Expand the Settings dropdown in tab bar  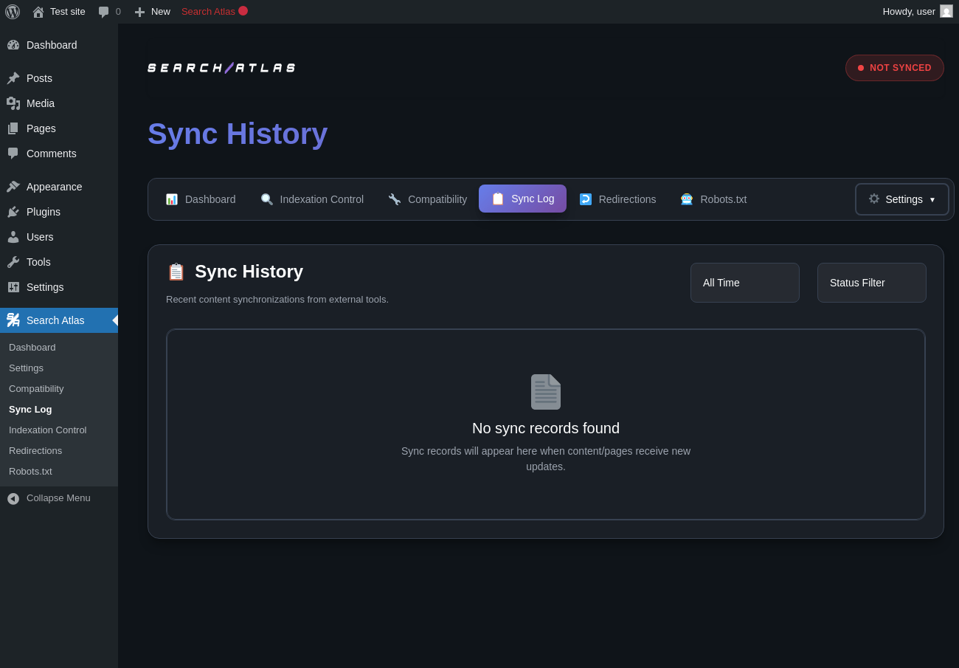901,199
